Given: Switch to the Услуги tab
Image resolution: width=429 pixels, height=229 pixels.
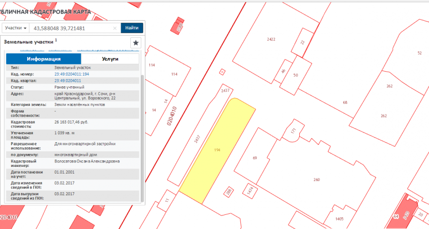Looking at the screenshot, I should pos(110,59).
